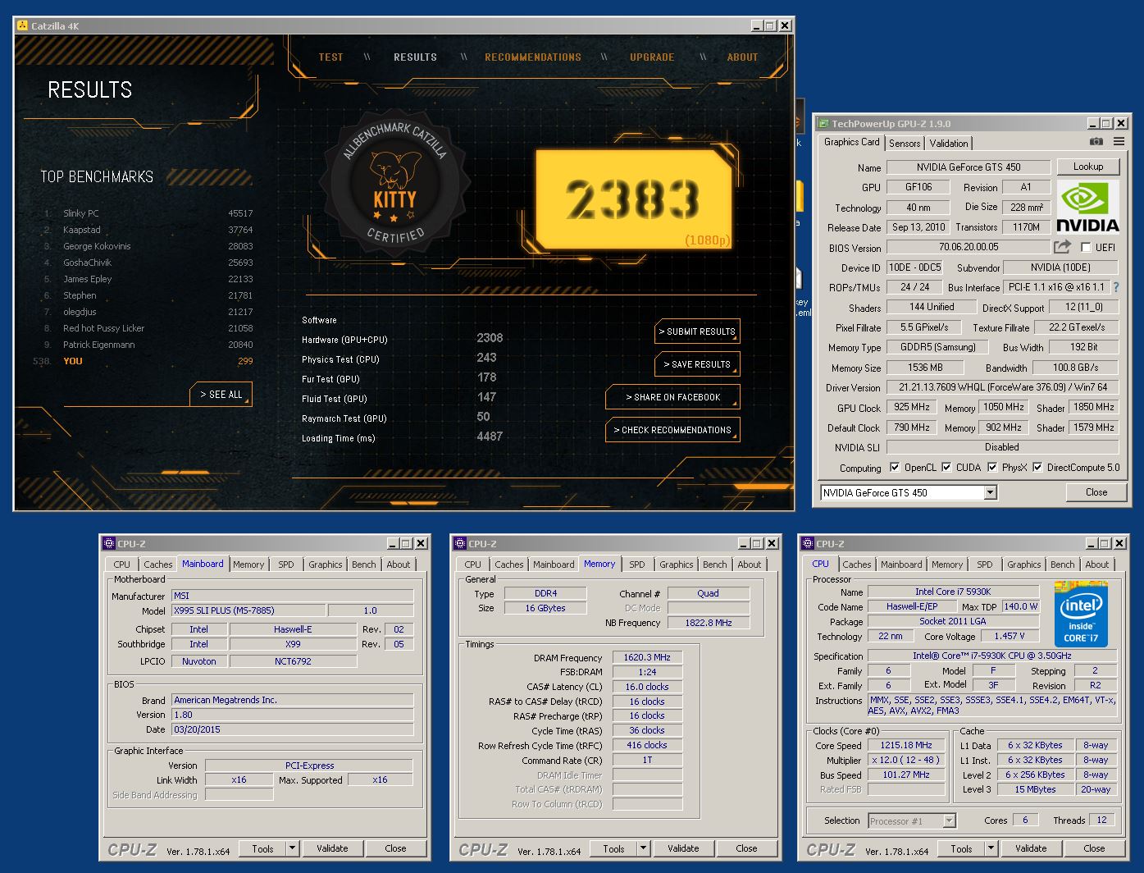The width and height of the screenshot is (1144, 873).
Task: Click the Tools button in CPU-Z processor window
Action: pos(961,848)
